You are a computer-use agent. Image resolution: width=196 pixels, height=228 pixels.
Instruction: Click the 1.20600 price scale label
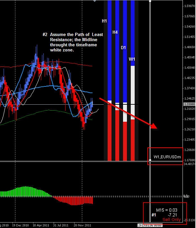189,150
